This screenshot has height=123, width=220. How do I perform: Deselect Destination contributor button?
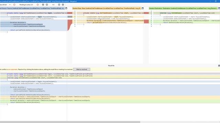pyautogui.click(x=183, y=8)
